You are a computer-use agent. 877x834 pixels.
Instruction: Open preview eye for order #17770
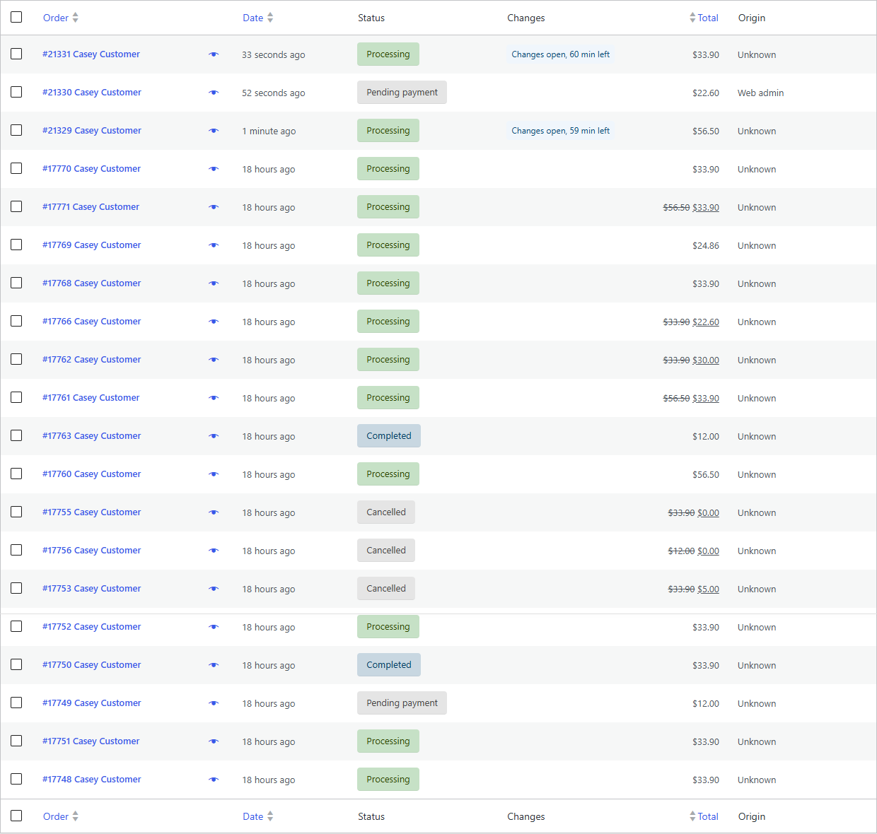[x=214, y=169]
